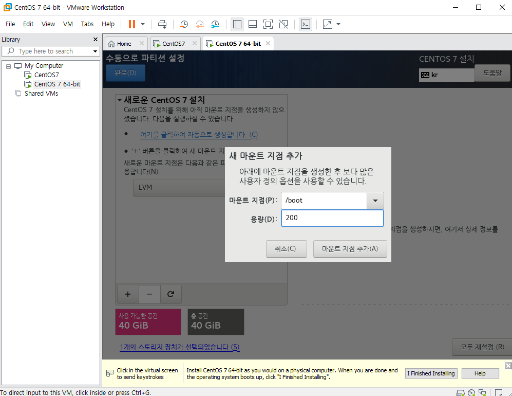Enter full screen mode icon
512x396 pixels.
pyautogui.click(x=268, y=24)
